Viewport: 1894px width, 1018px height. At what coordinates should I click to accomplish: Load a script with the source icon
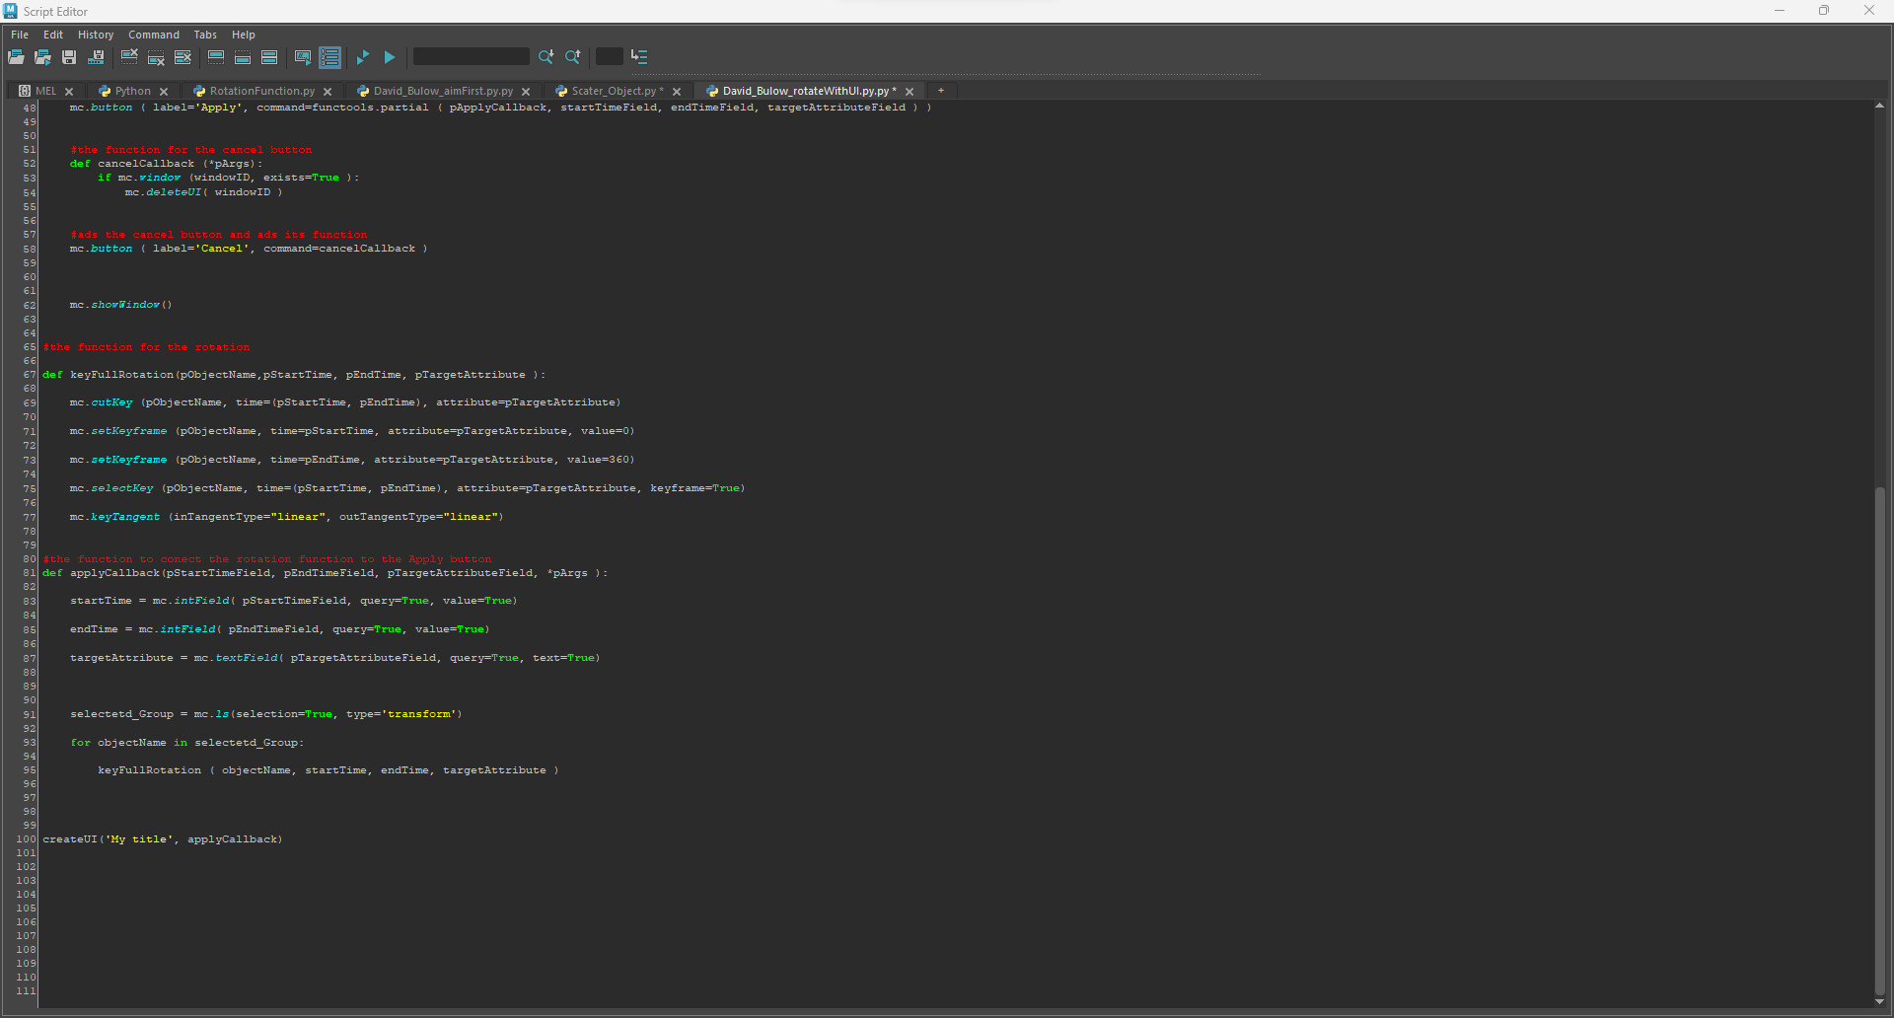pos(42,57)
